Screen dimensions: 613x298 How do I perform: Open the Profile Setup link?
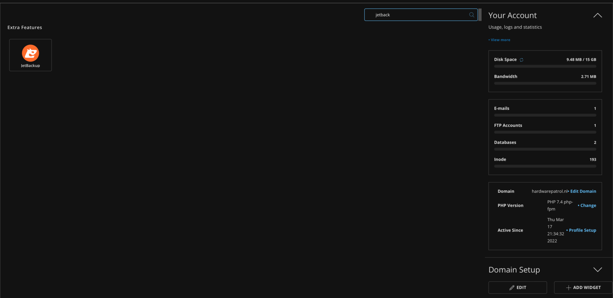click(x=582, y=230)
